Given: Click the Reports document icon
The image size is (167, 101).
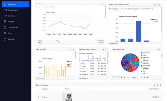Looking at the screenshot, I should tap(5, 22).
